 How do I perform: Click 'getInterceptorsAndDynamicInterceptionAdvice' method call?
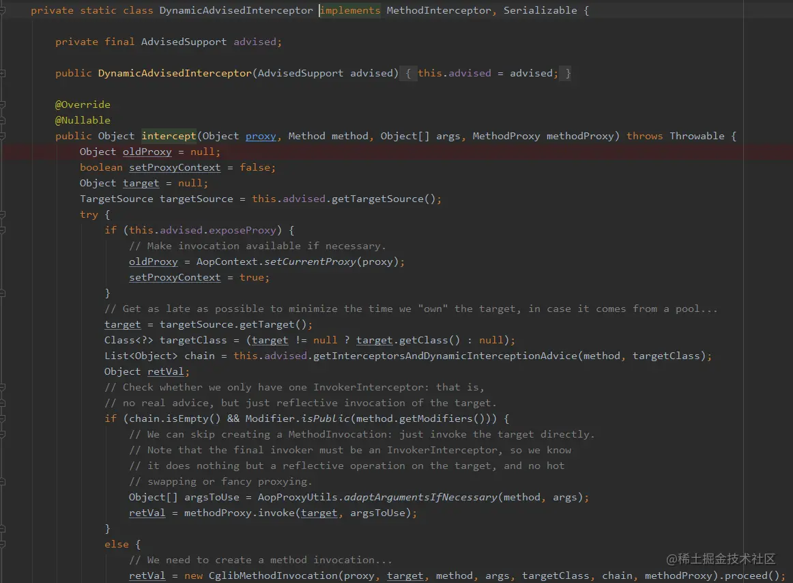(x=445, y=356)
